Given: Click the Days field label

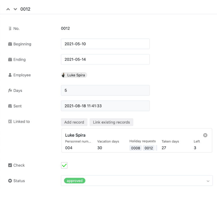Looking at the screenshot, I should click(x=18, y=90).
